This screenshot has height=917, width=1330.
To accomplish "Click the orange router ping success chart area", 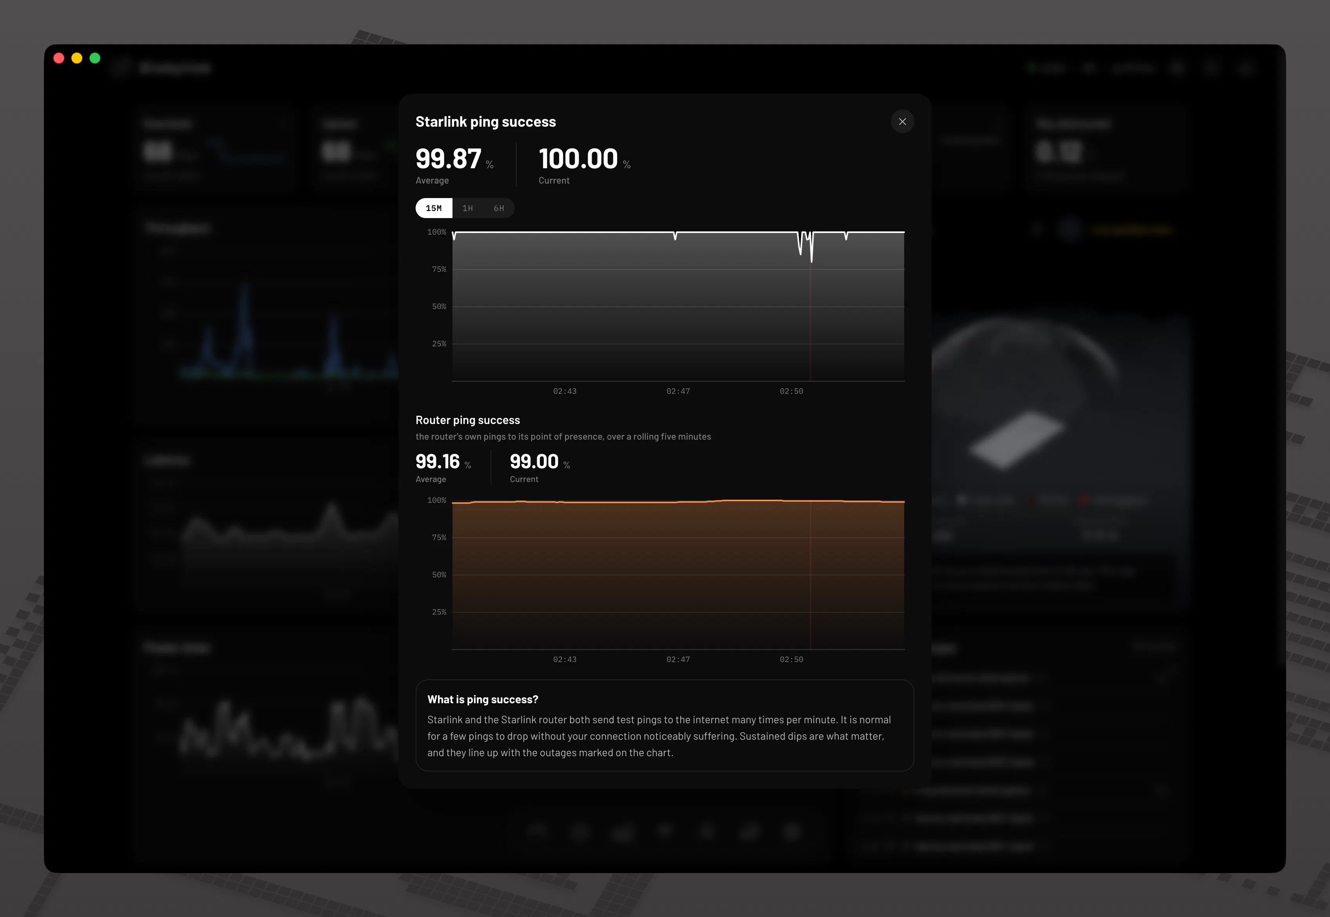I will pyautogui.click(x=678, y=575).
